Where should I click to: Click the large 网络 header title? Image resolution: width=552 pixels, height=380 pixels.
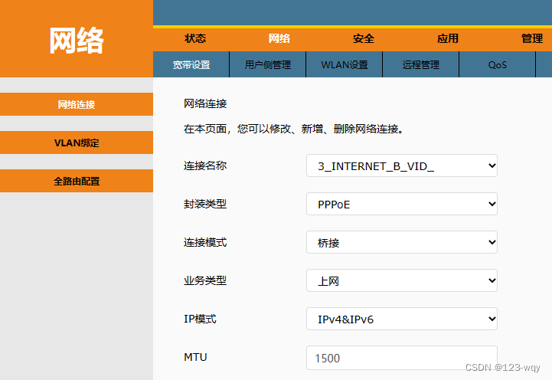pyautogui.click(x=77, y=41)
